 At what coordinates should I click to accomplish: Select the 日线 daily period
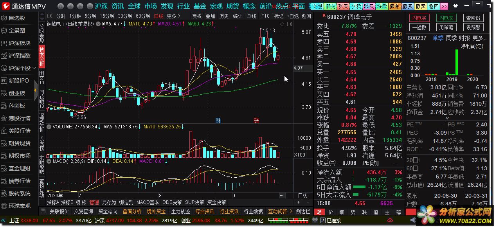point(158,16)
